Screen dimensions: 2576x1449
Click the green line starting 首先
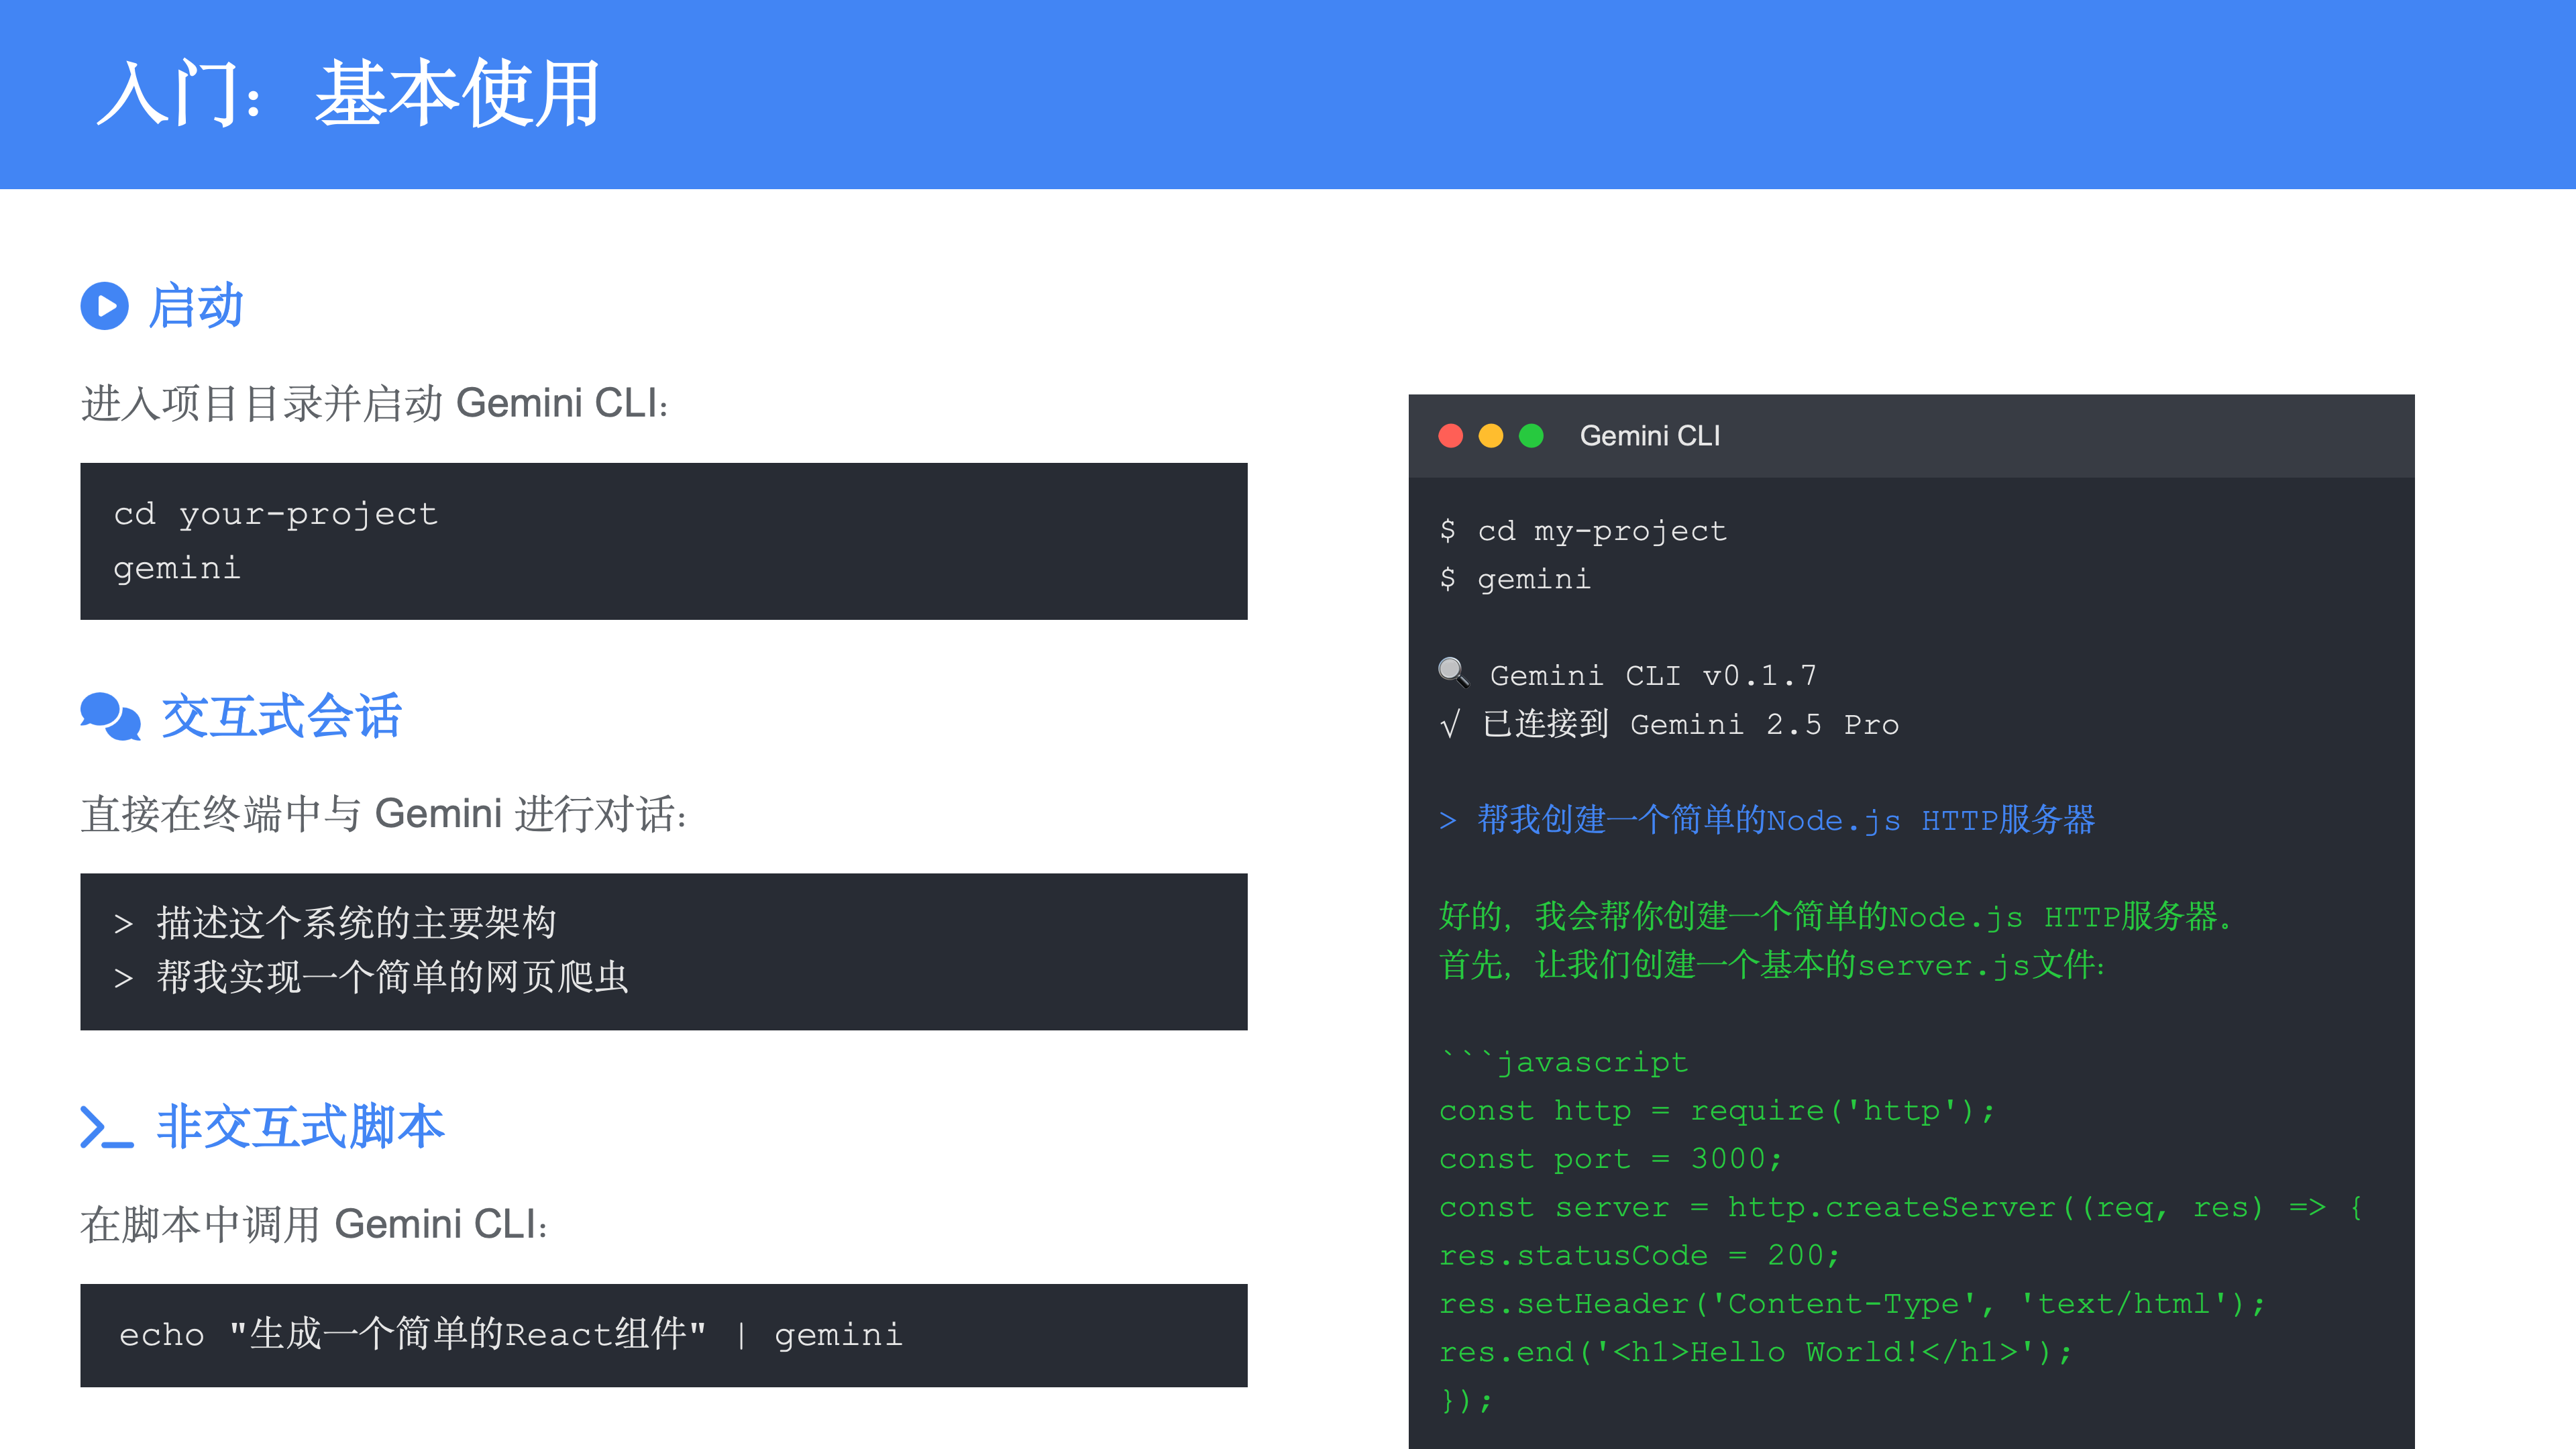1772,965
